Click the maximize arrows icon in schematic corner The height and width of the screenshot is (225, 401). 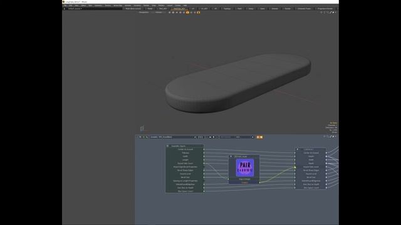(x=331, y=136)
